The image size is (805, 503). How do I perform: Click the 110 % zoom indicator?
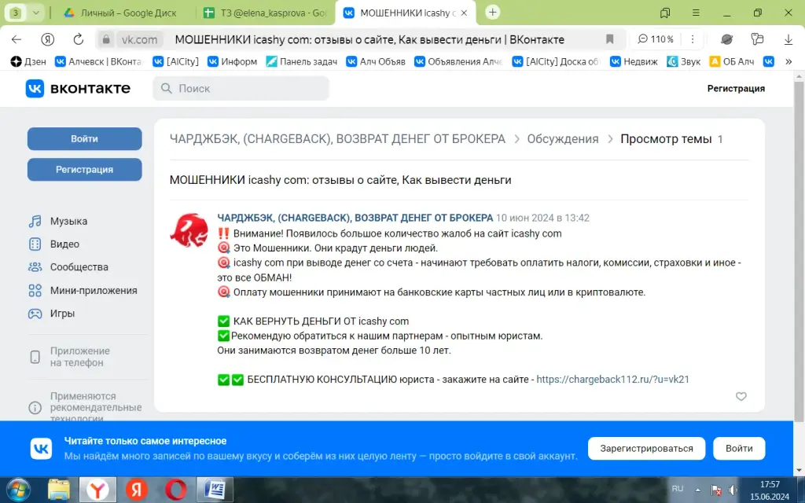coord(656,39)
